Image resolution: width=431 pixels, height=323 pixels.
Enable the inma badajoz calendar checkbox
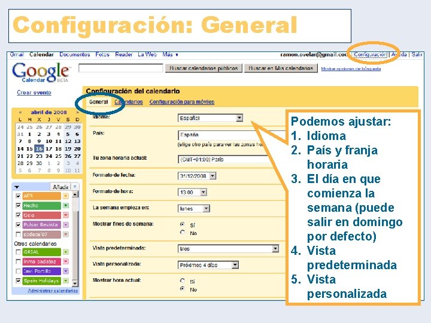point(18,261)
